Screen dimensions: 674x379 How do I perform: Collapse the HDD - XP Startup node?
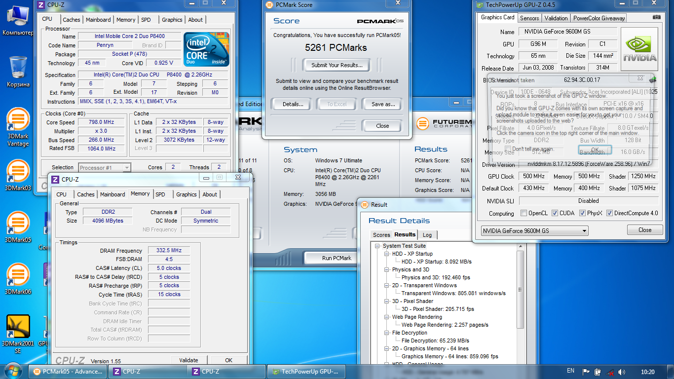387,254
